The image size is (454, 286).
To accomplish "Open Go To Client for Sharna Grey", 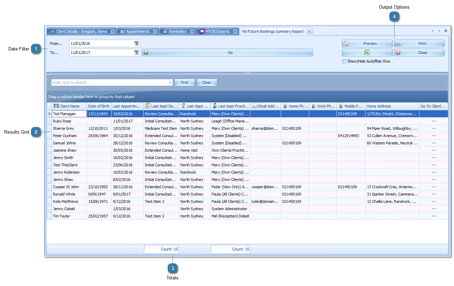I will tap(433, 128).
